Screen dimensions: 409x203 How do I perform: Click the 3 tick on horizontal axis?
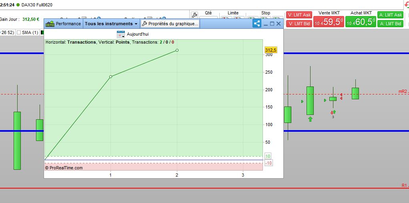click(x=243, y=175)
